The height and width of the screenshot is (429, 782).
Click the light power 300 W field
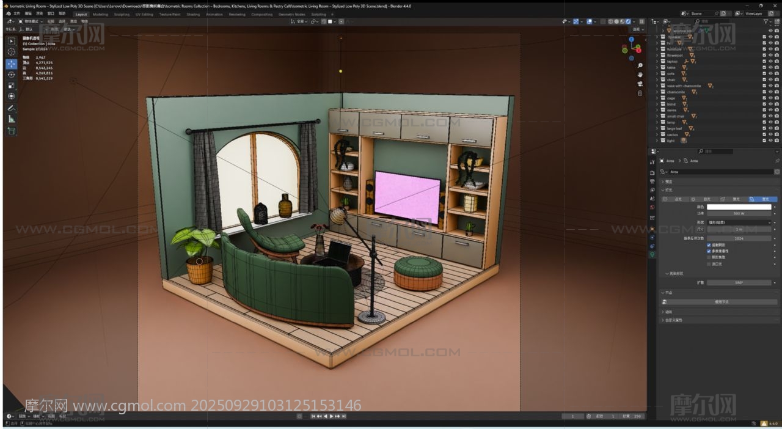coord(739,214)
